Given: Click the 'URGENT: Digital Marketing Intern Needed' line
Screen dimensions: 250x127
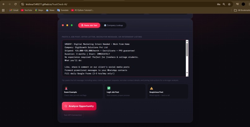Looking at the screenshot, I should click(97, 44).
